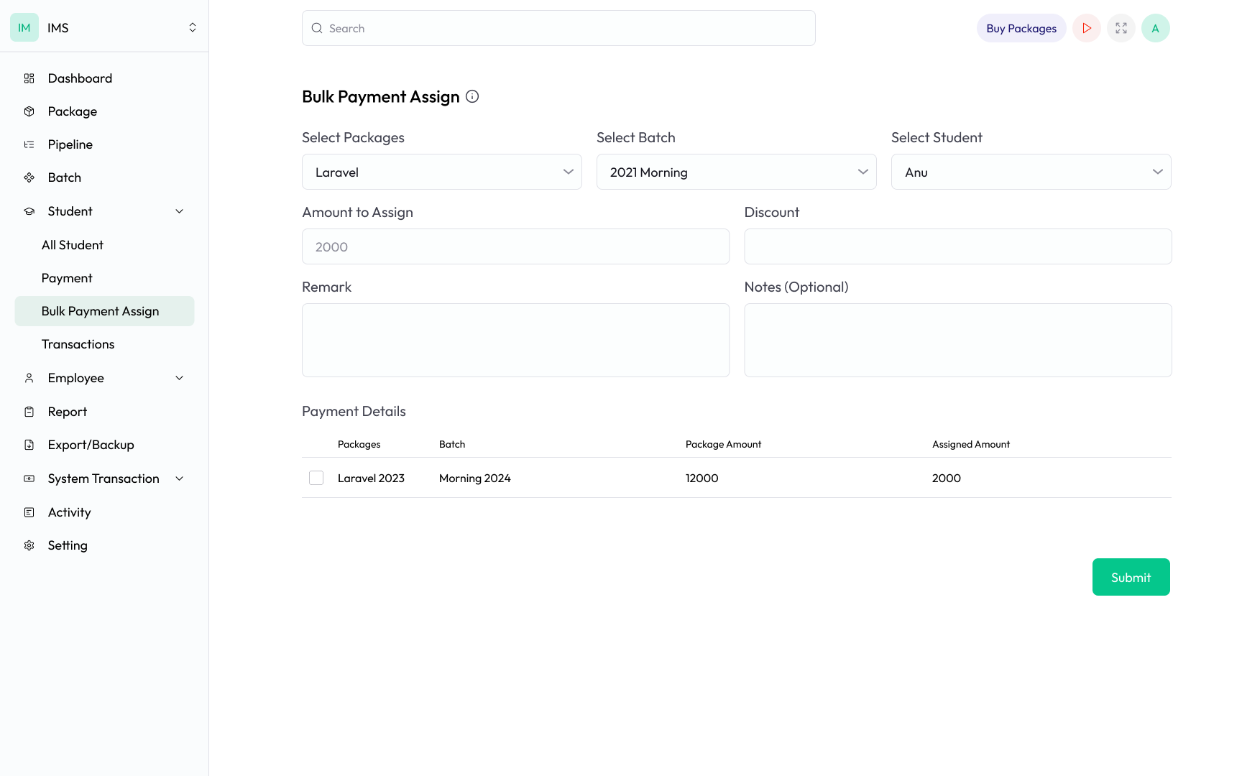
Task: Click the Amount to Assign field
Action: 515,246
